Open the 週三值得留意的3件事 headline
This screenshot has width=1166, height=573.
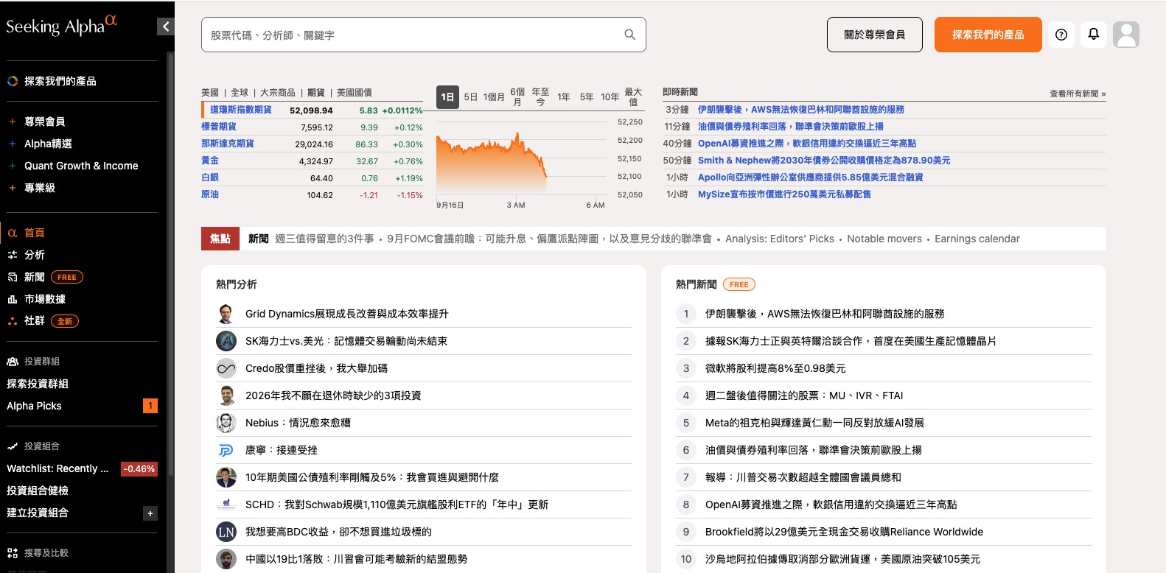[324, 239]
